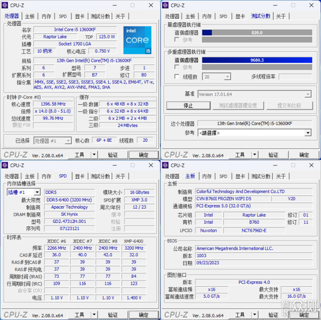Image resolution: width=321 pixels, height=320 pixels.
Task: Click the CPU-Z title icon in the mainboard (主板) window
Action: pyautogui.click(x=165, y=165)
